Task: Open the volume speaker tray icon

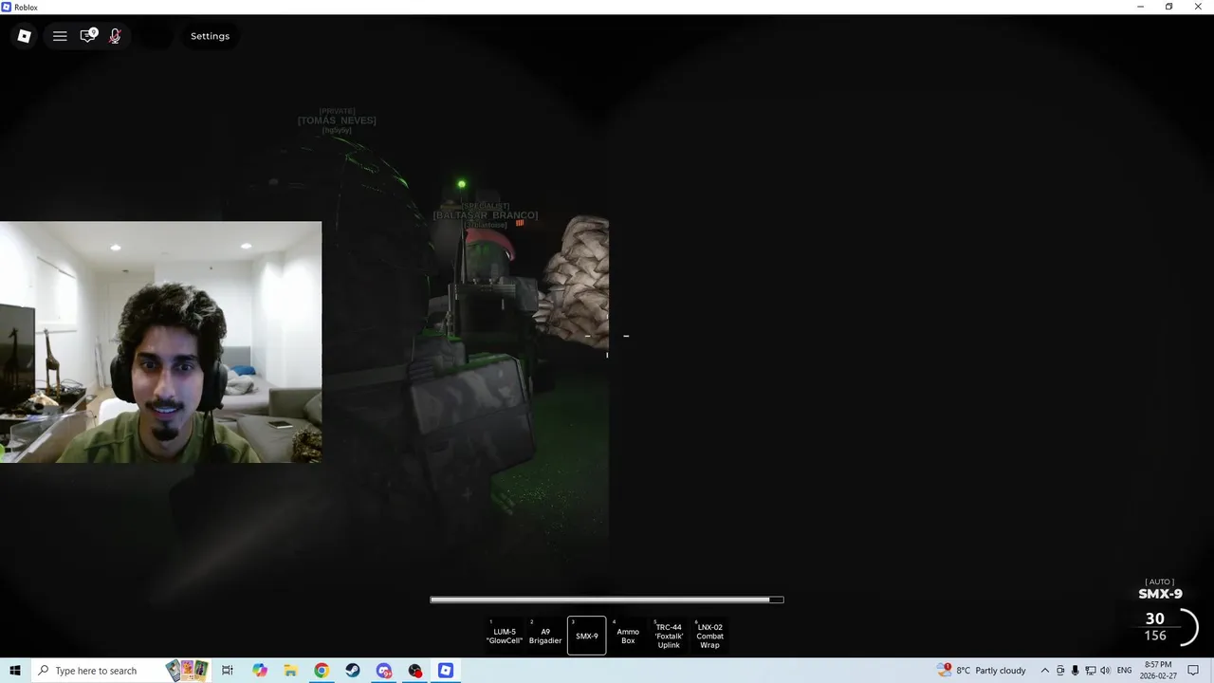Action: [x=1105, y=671]
